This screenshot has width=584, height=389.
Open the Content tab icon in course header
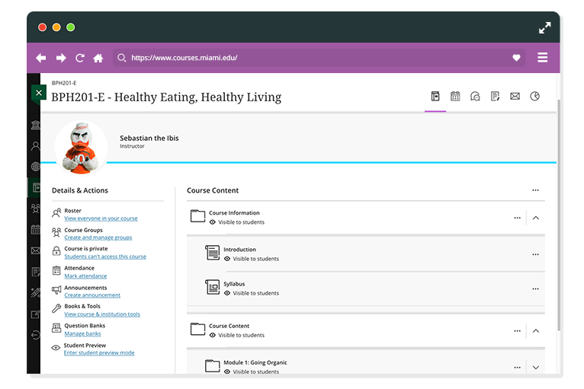435,97
